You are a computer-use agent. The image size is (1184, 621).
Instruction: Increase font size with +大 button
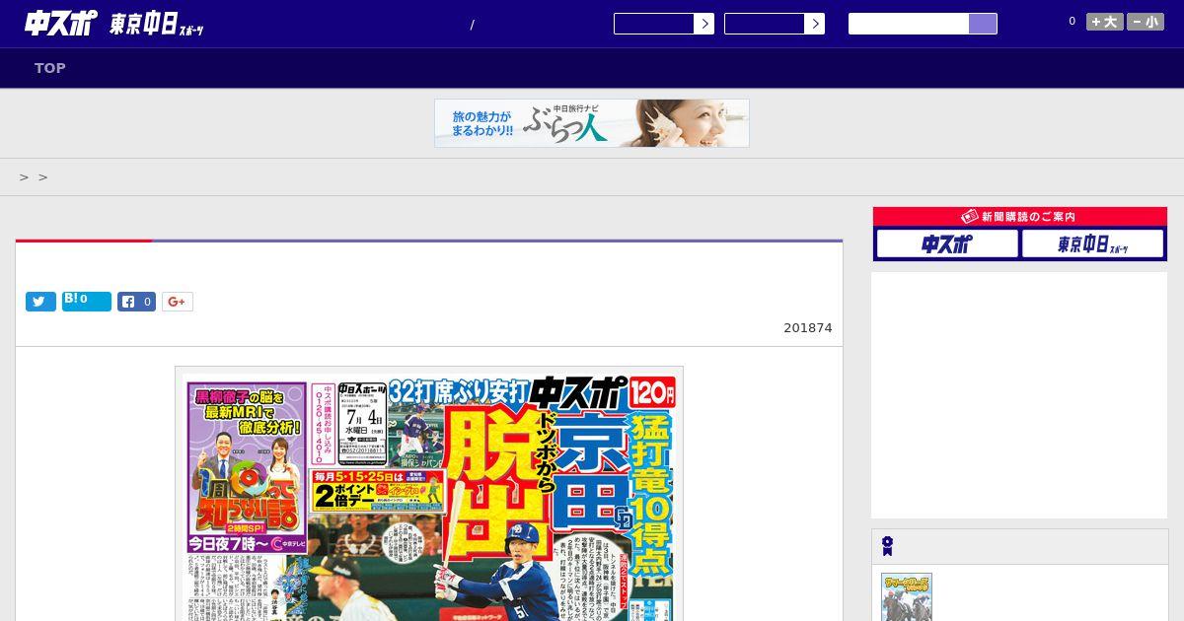pos(1105,22)
